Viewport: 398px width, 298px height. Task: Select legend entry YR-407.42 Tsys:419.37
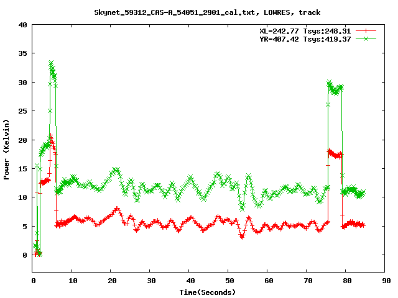click(305, 39)
